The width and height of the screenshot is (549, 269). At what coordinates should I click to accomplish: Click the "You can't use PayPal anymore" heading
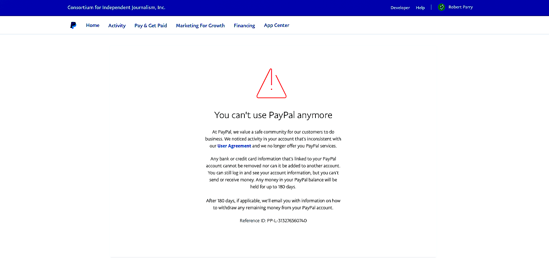273,115
